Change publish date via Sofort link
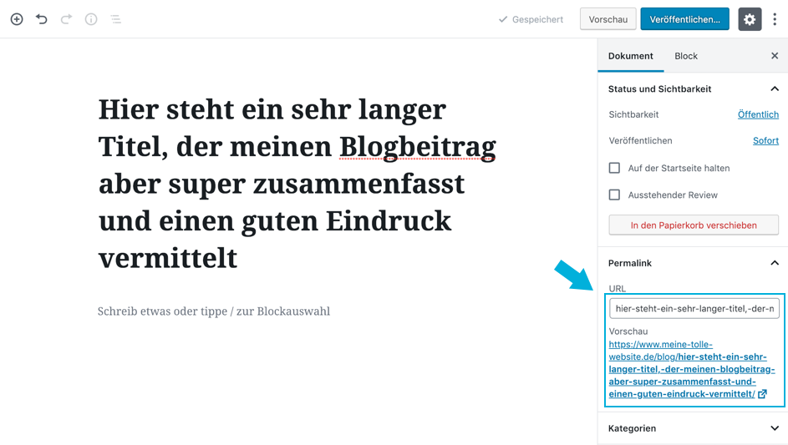The width and height of the screenshot is (788, 445). (x=765, y=140)
